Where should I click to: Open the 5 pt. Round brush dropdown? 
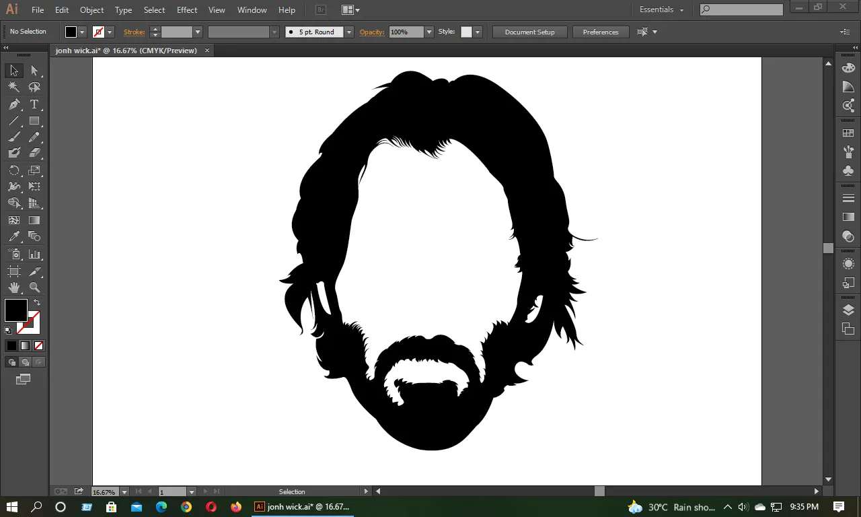click(348, 32)
